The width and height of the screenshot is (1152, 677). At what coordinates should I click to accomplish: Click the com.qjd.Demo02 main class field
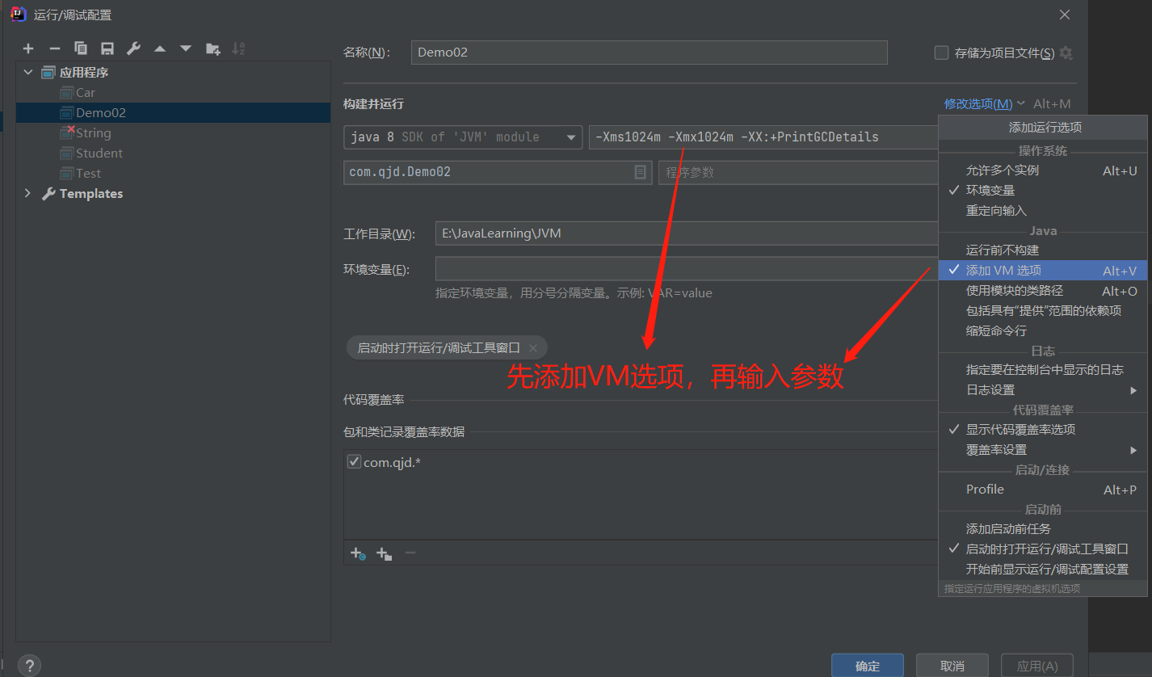coord(498,173)
